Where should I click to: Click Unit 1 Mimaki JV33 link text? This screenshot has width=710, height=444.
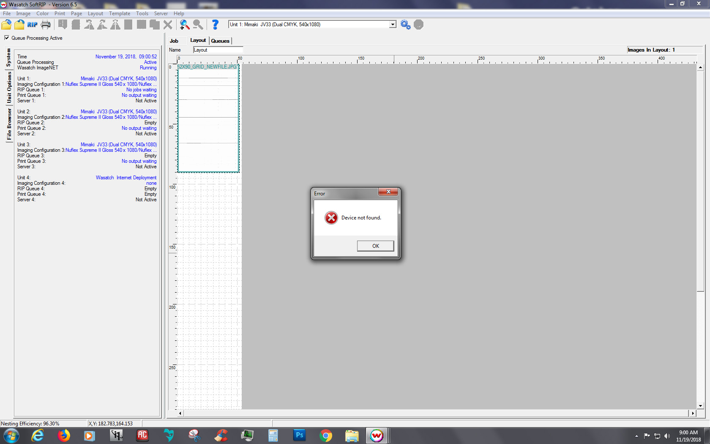pos(119,79)
